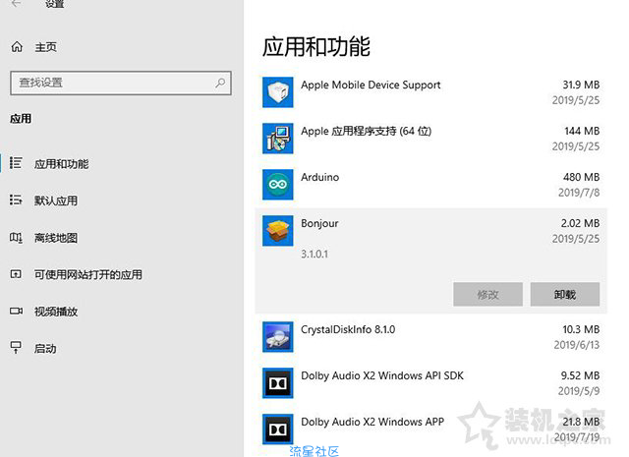Screen dimensions: 629x457
Task: Click the 2.02 MB size for Bonjour
Action: tap(580, 223)
